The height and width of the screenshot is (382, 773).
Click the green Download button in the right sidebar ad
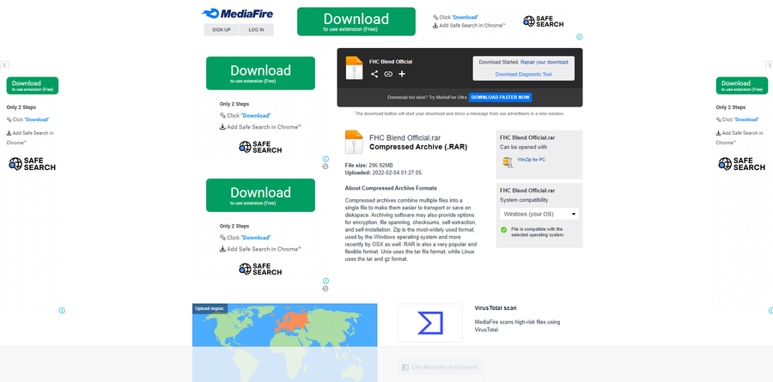pos(742,85)
